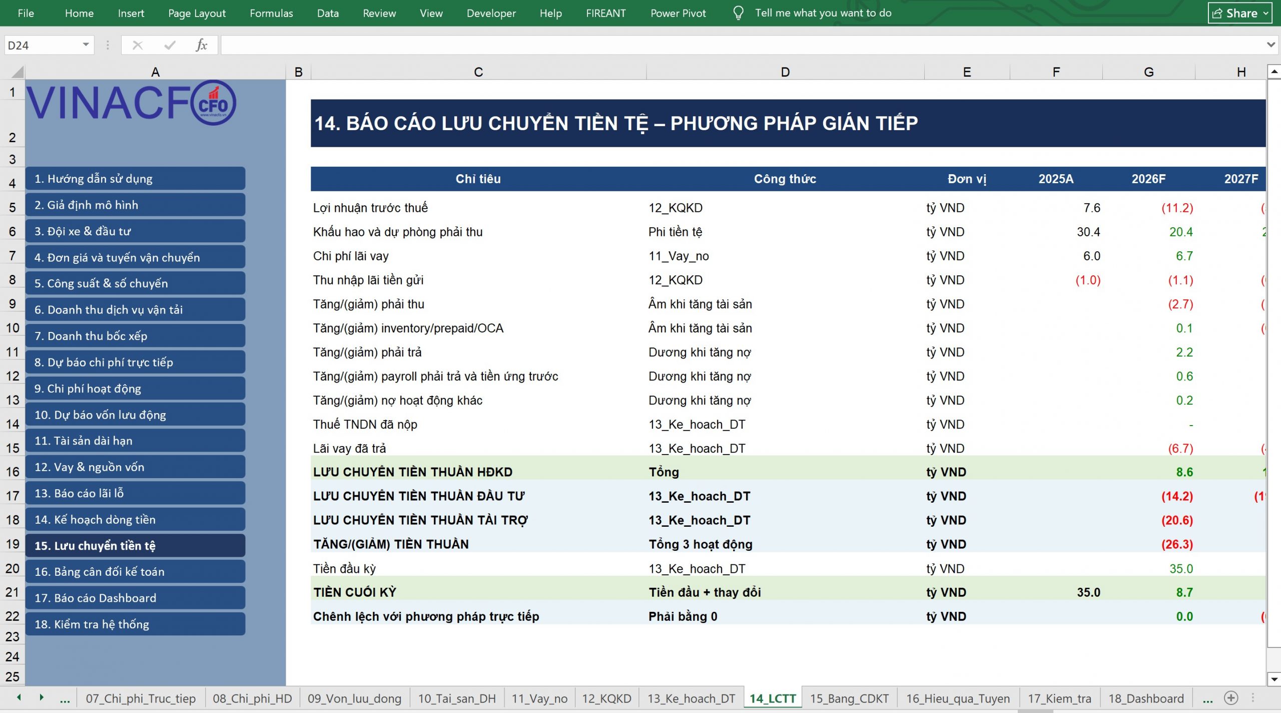The image size is (1281, 713).
Task: Go to 10. Dự báo vốn lưu động
Action: point(135,415)
